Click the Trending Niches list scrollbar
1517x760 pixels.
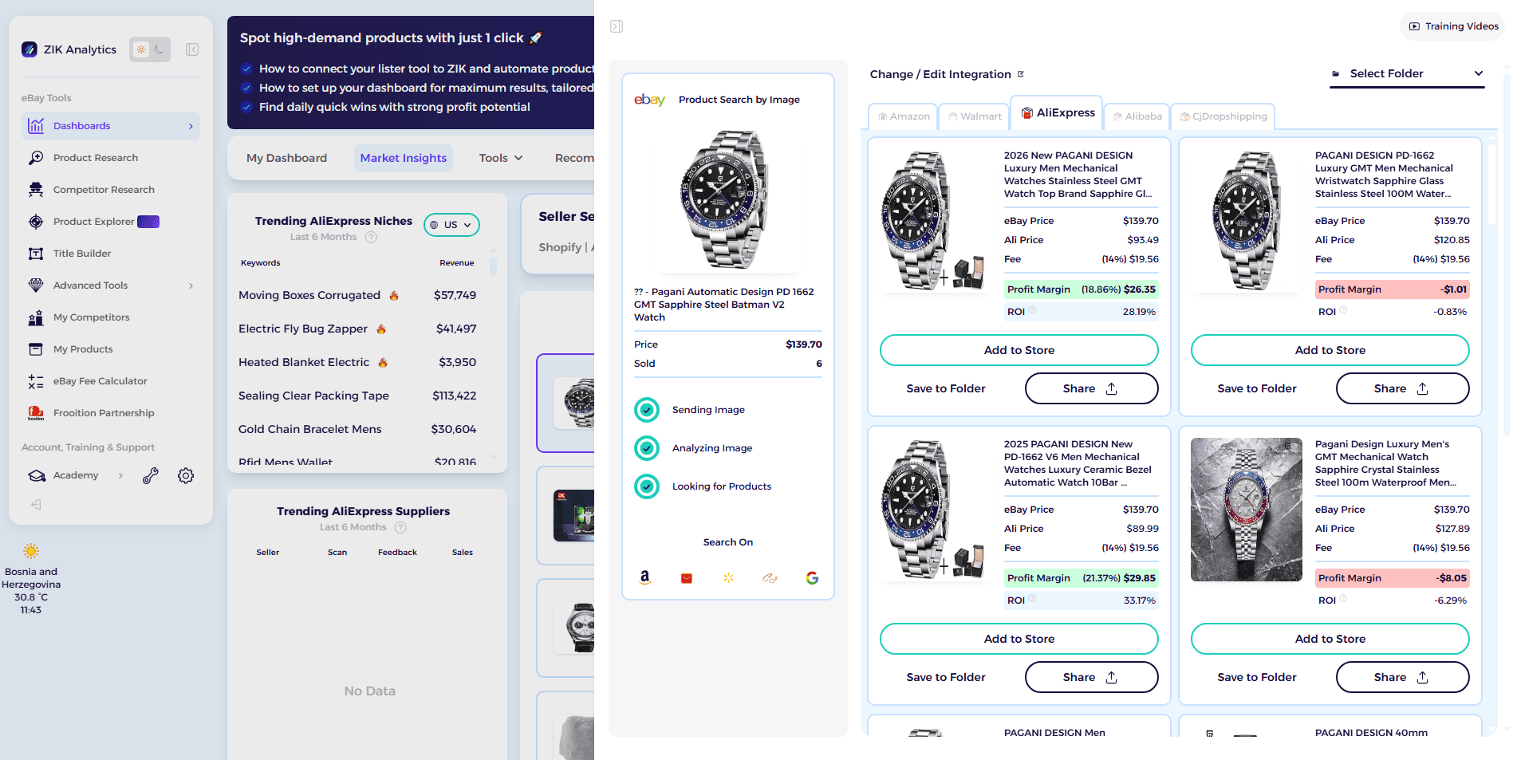pos(493,266)
